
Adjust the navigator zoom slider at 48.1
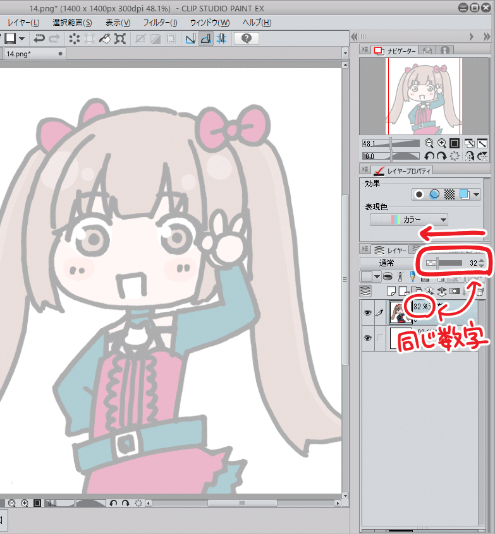(x=391, y=143)
